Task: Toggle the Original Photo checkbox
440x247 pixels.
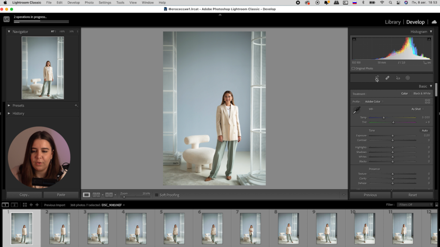Action: coord(353,69)
